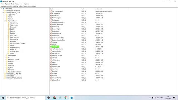Click the Компьютер computer icon

[x=4, y=9]
